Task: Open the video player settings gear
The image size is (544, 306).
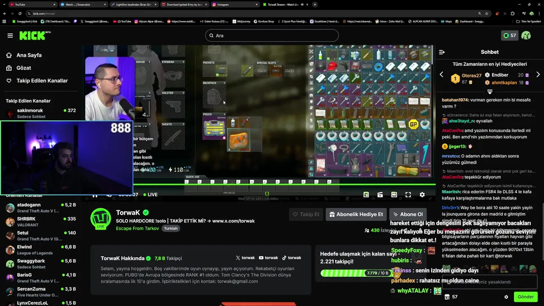Action: [422, 195]
